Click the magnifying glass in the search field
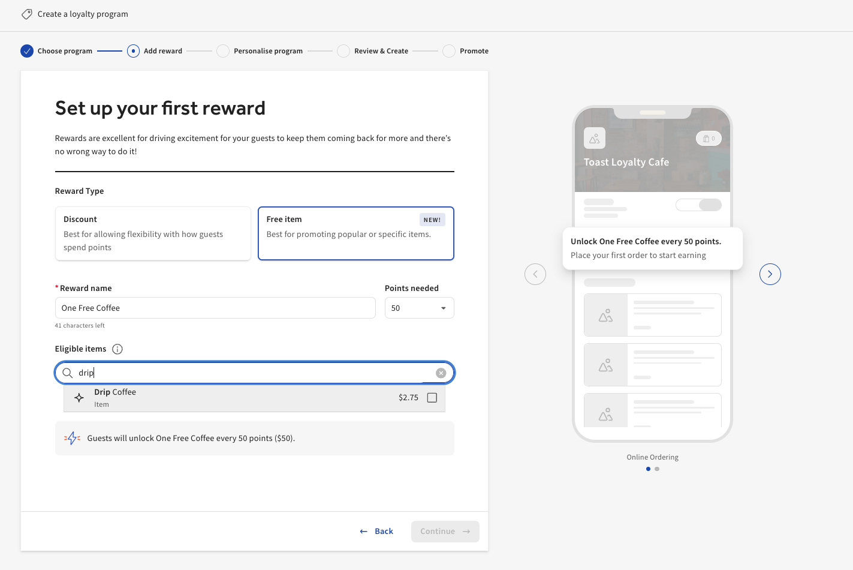Viewport: 853px width, 570px height. (x=68, y=373)
